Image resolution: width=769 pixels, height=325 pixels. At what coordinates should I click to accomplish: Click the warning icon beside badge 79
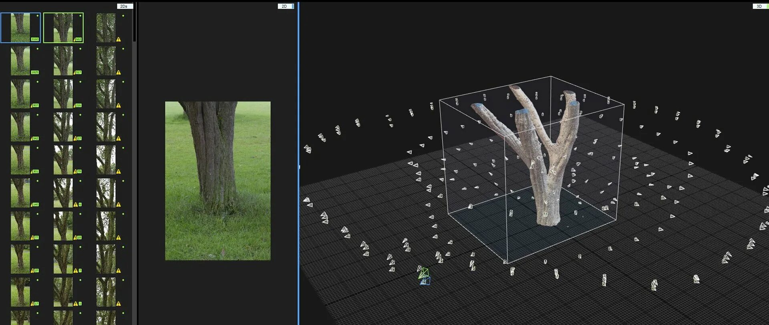[75, 171]
